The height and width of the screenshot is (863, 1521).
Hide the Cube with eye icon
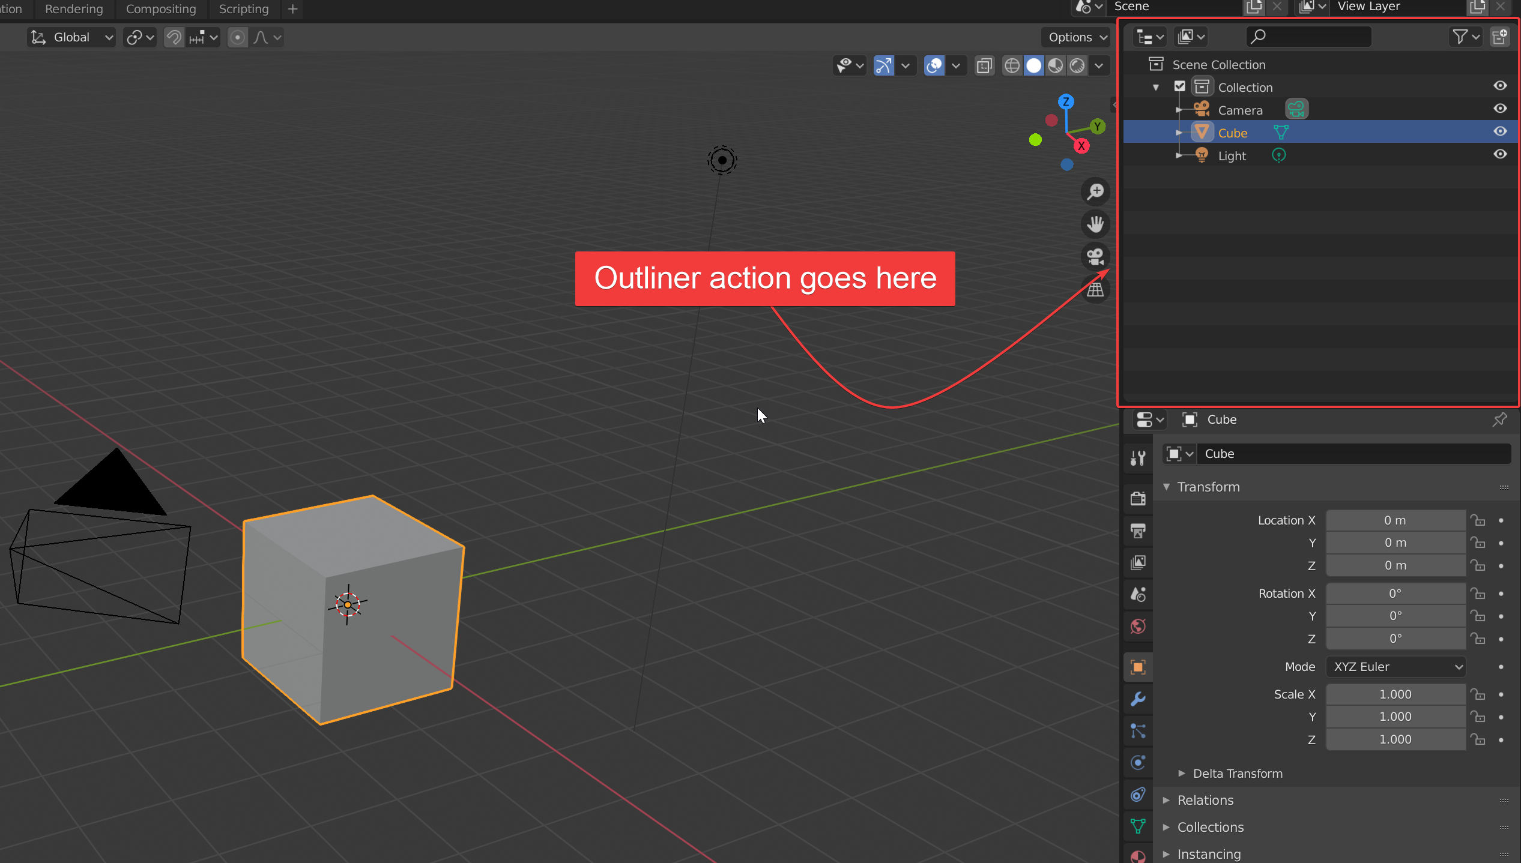tap(1500, 131)
